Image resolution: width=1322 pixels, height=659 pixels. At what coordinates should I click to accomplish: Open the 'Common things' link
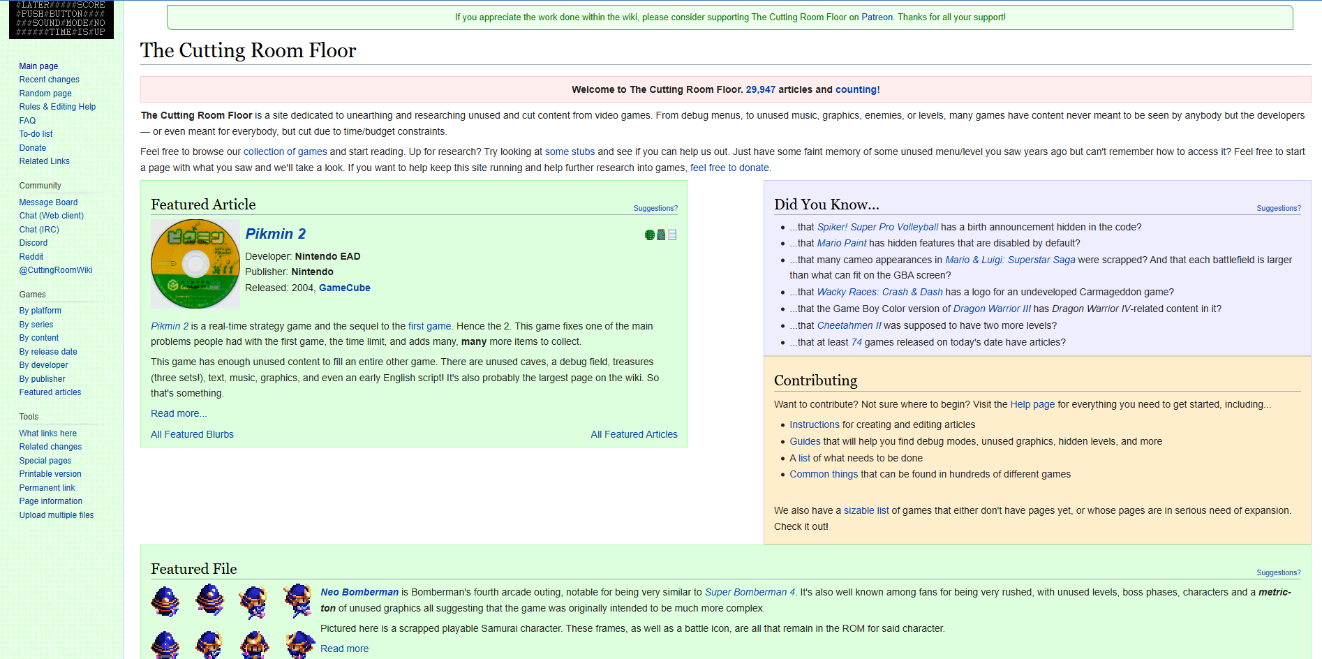point(824,474)
